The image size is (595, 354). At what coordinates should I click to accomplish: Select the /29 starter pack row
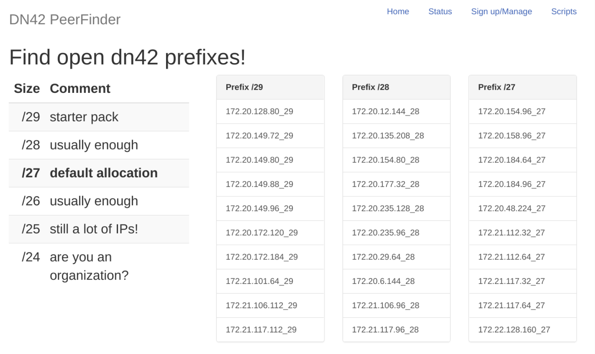pyautogui.click(x=99, y=117)
